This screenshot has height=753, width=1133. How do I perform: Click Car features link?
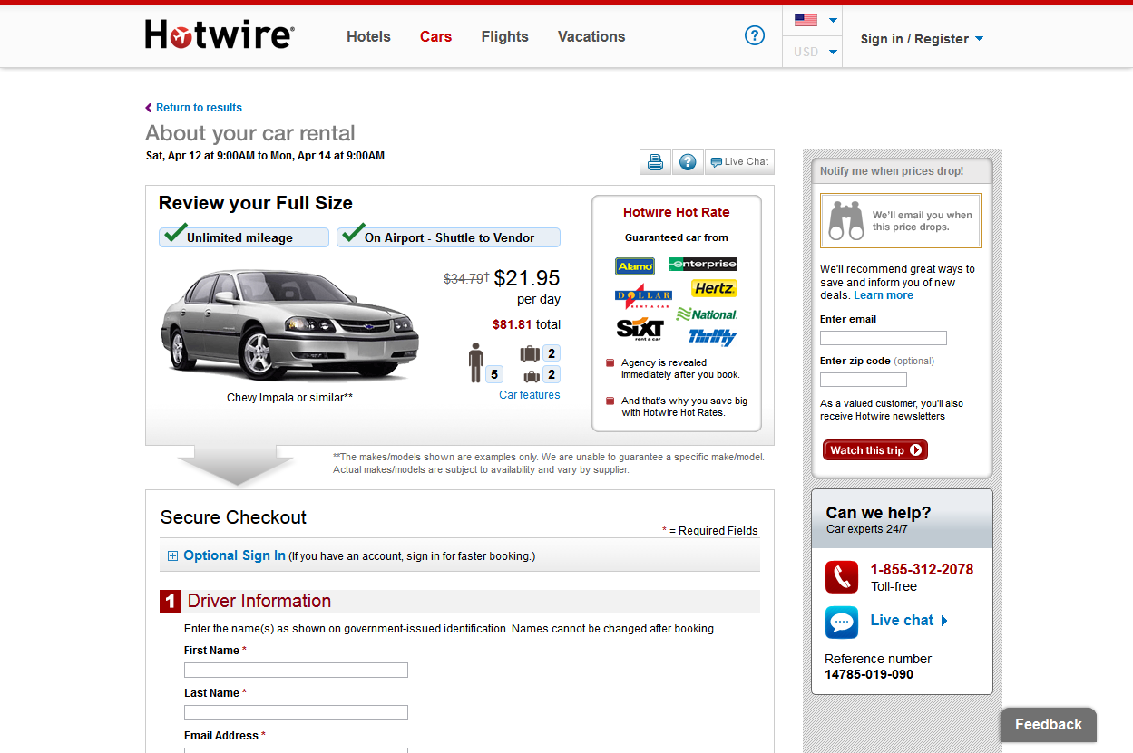[x=530, y=395]
